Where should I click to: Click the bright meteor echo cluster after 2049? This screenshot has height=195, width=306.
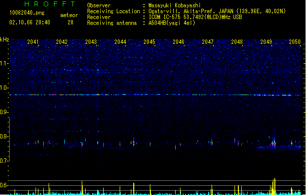click(273, 143)
